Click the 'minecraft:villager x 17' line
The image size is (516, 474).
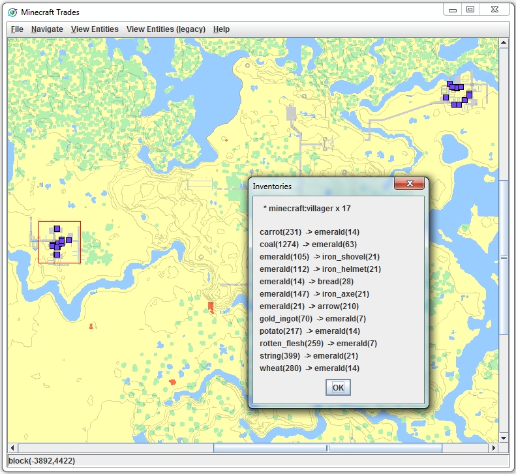tap(307, 209)
